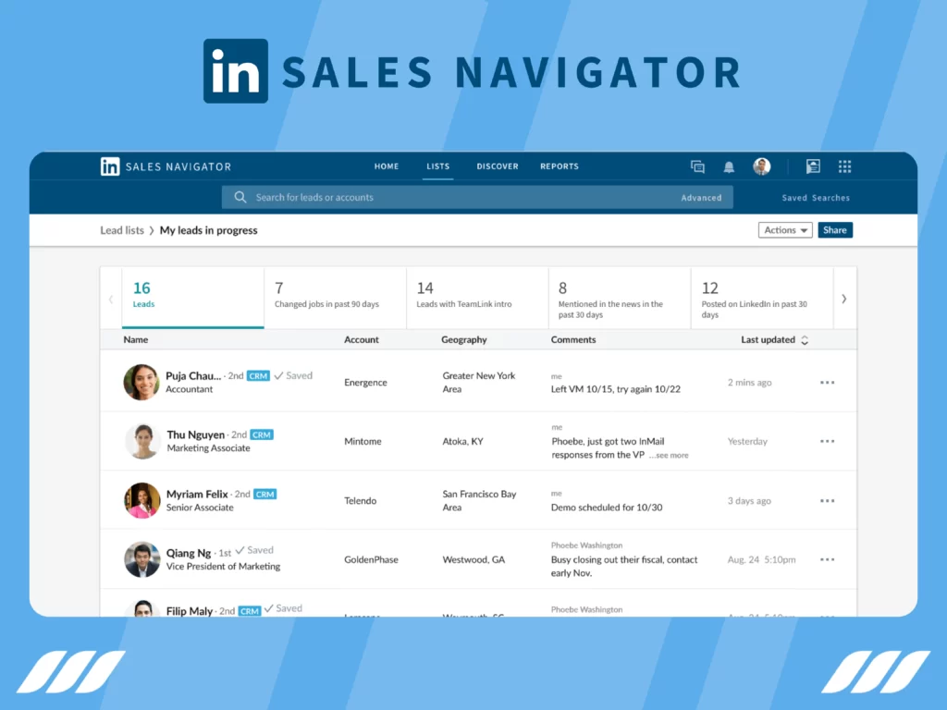This screenshot has height=710, width=947.
Task: Toggle Saved checkmark for Filip Maly
Action: coord(283,608)
